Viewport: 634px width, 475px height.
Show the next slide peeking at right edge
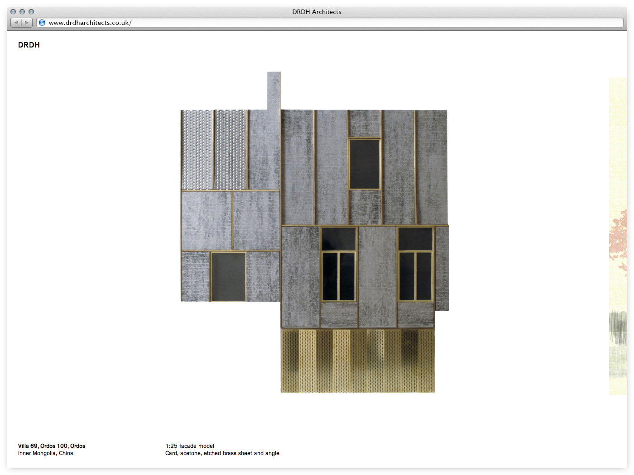(x=618, y=235)
